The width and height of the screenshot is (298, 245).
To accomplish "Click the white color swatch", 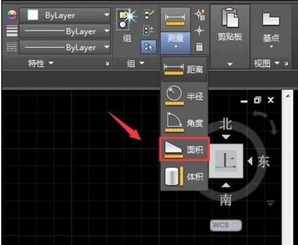I will 33,15.
